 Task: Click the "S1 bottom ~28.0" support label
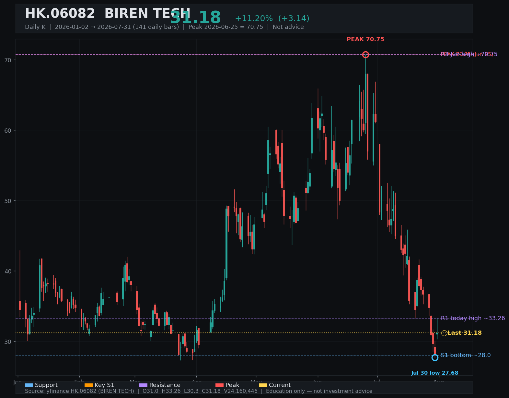(466, 355)
